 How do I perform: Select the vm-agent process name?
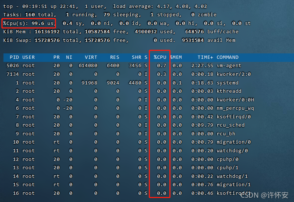[229, 66]
